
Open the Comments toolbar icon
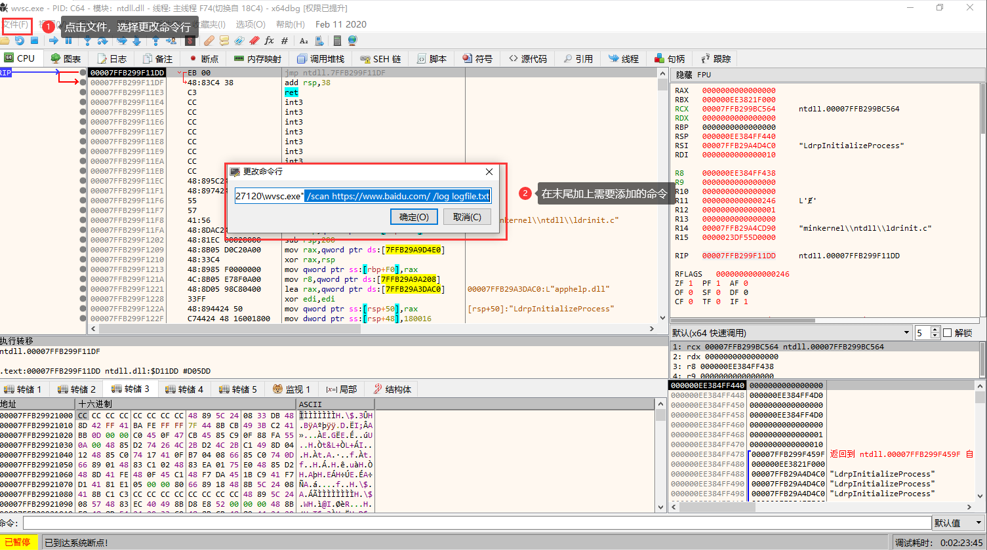click(224, 41)
